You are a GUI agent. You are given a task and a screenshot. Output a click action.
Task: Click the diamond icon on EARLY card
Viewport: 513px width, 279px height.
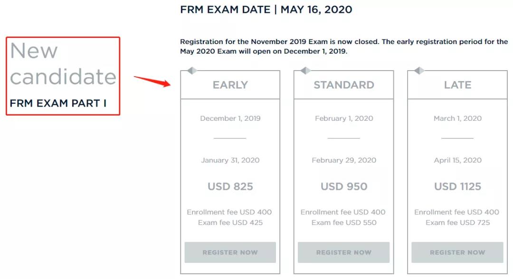tap(192, 71)
